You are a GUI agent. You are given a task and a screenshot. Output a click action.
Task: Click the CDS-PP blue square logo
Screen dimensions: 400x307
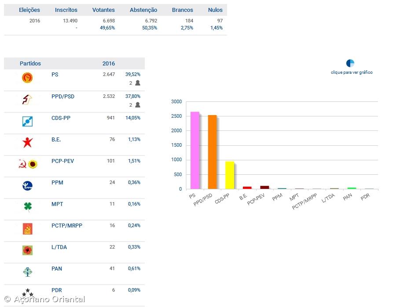click(x=27, y=121)
